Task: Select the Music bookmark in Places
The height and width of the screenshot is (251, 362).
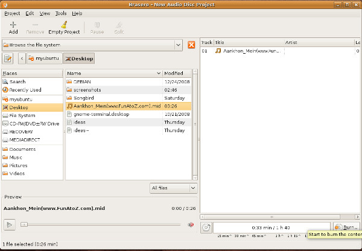Action: [16, 157]
